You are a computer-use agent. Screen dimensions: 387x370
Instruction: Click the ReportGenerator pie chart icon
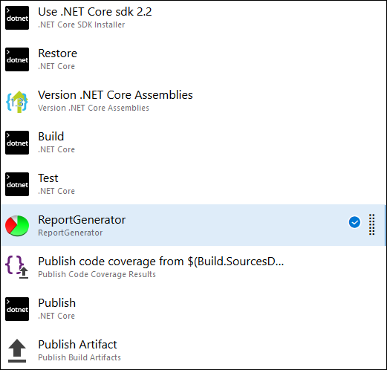(x=17, y=226)
